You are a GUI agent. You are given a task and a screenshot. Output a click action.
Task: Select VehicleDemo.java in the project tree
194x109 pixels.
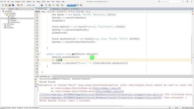click(x=15, y=22)
